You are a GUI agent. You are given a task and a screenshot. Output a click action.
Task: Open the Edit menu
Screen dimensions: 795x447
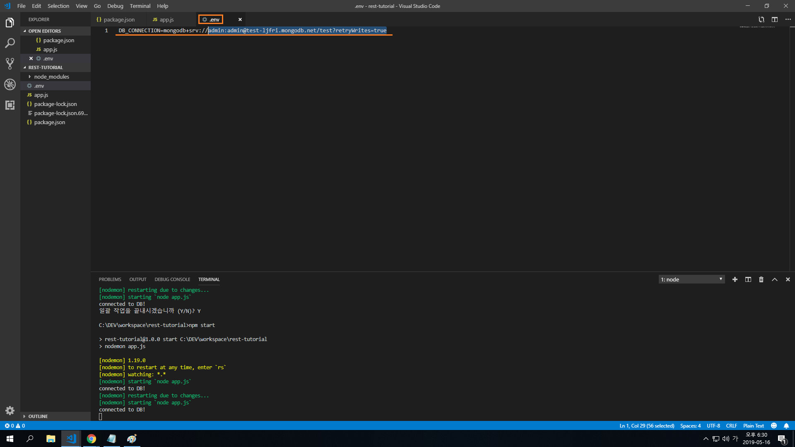tap(36, 6)
